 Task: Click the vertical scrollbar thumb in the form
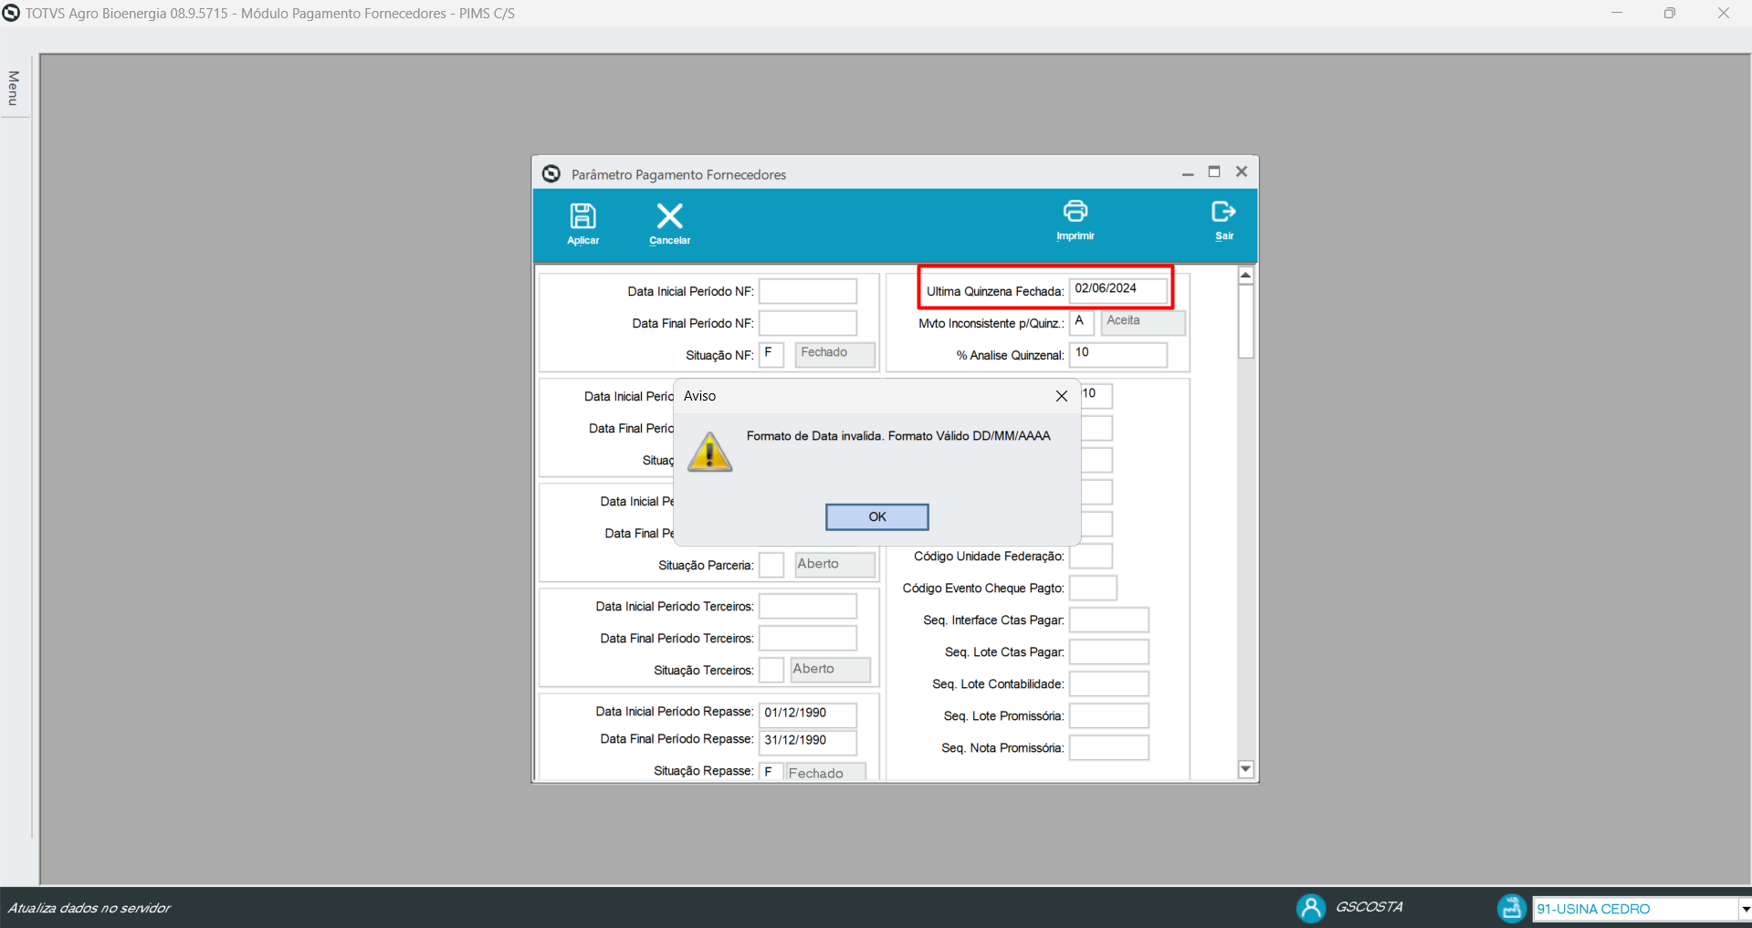pyautogui.click(x=1245, y=321)
